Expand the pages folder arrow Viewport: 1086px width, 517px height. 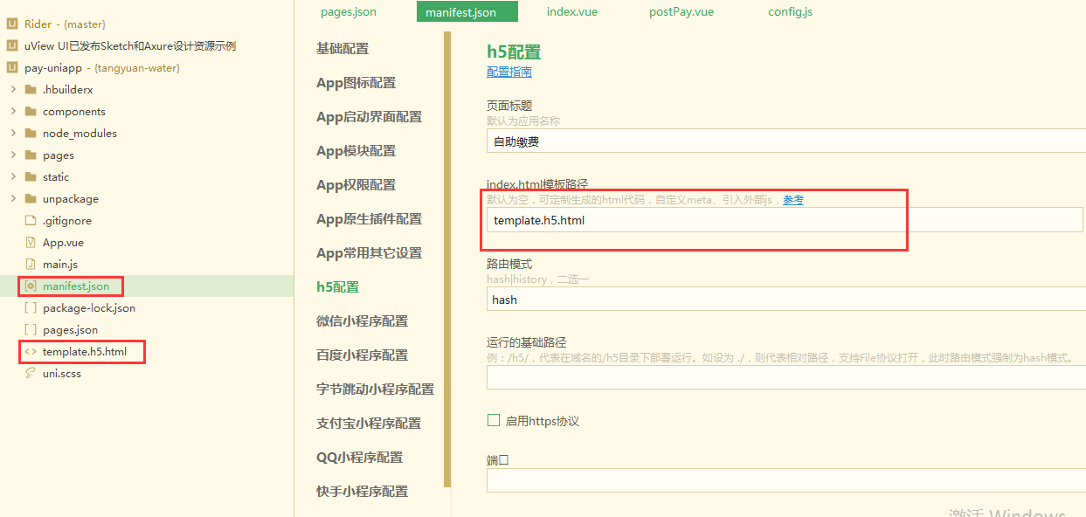(x=13, y=155)
